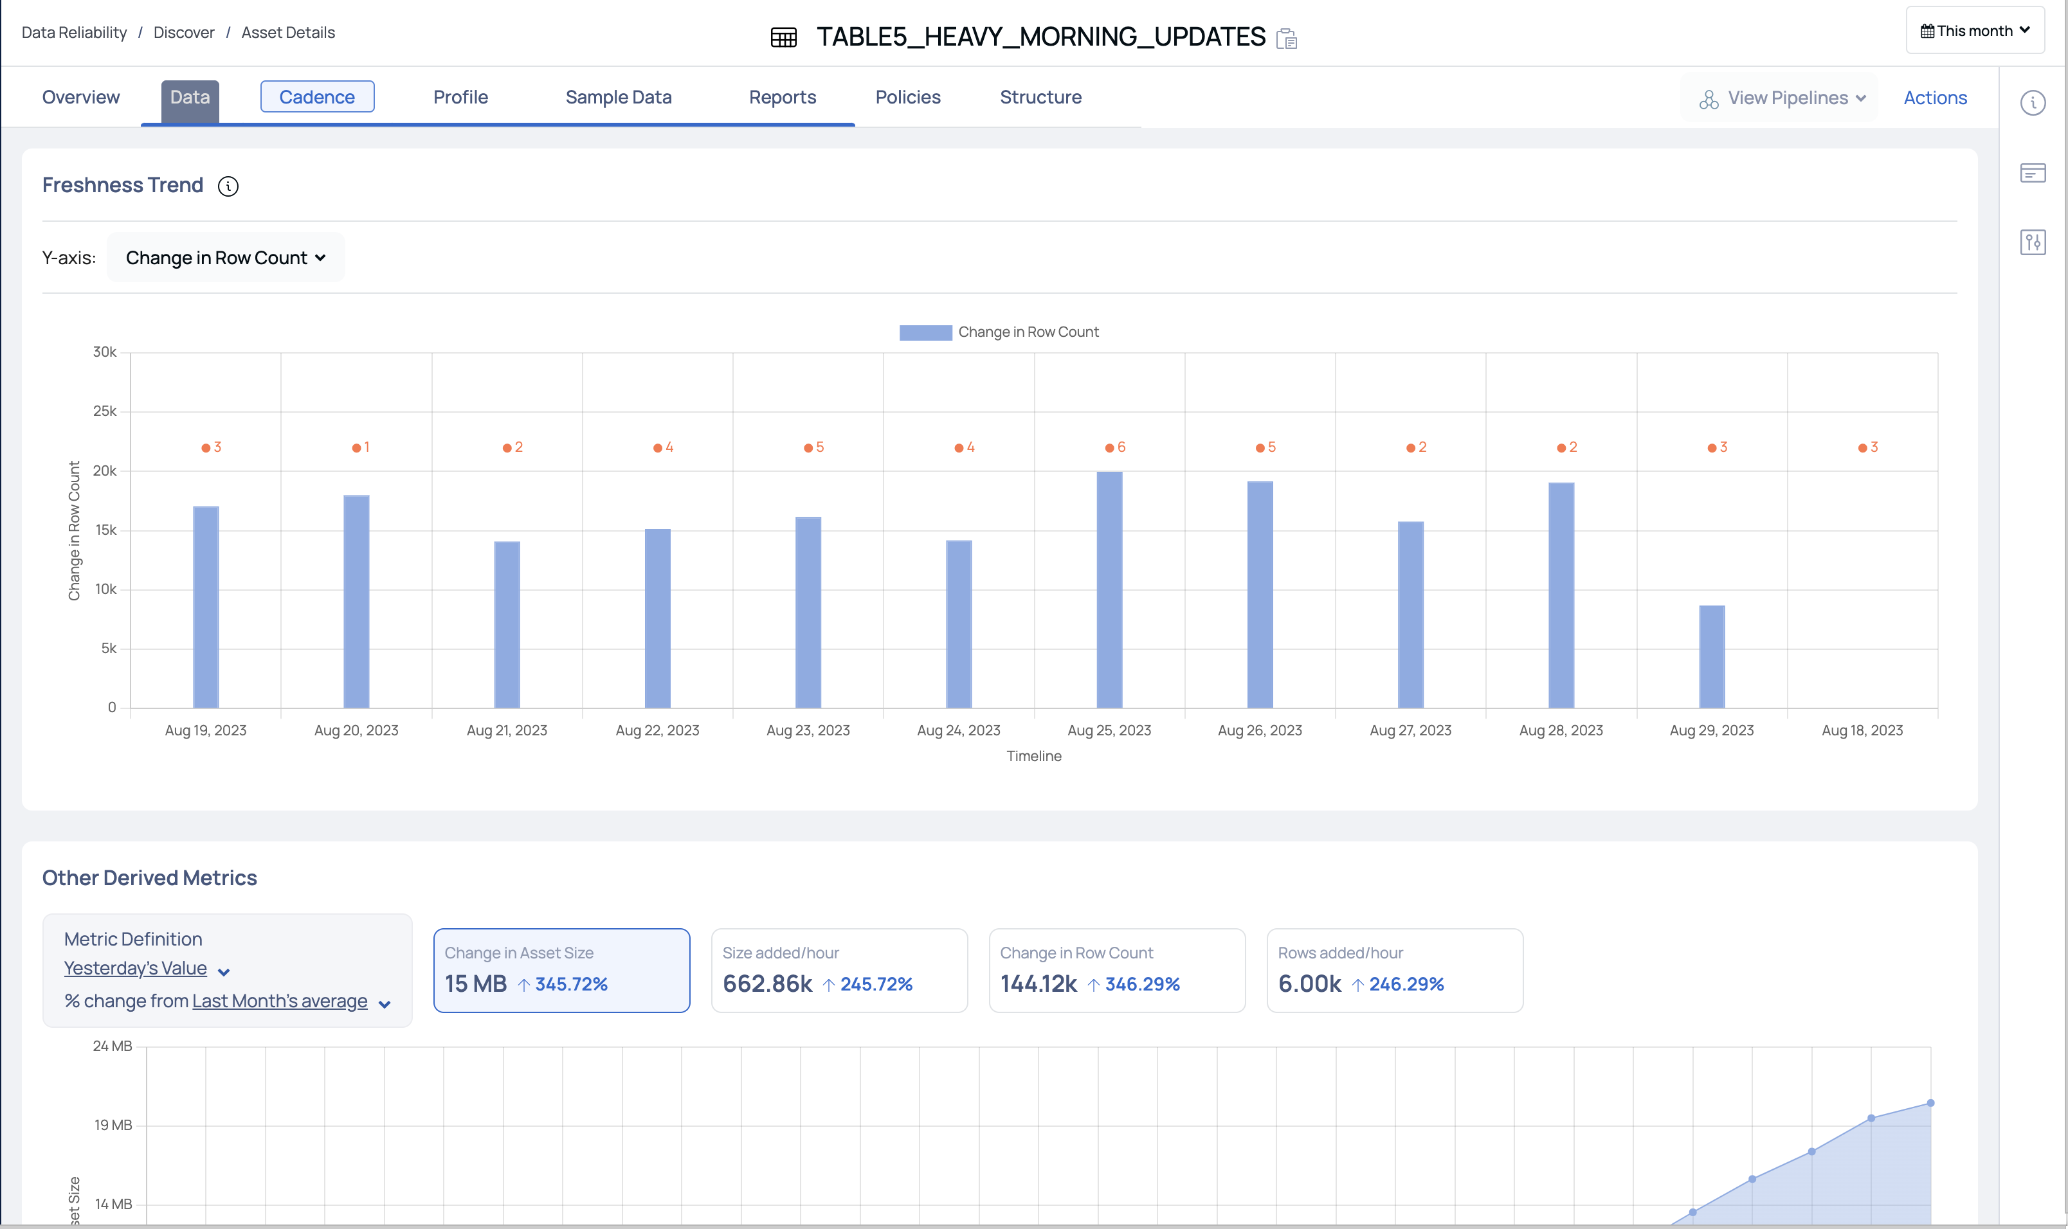
Task: Switch to the Structure tab
Action: point(1040,98)
